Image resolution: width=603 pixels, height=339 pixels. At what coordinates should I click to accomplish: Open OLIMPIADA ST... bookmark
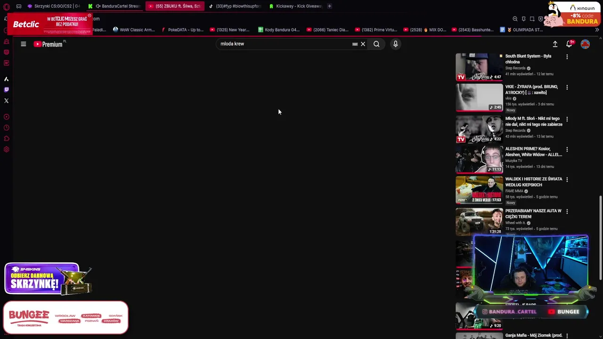point(522,30)
